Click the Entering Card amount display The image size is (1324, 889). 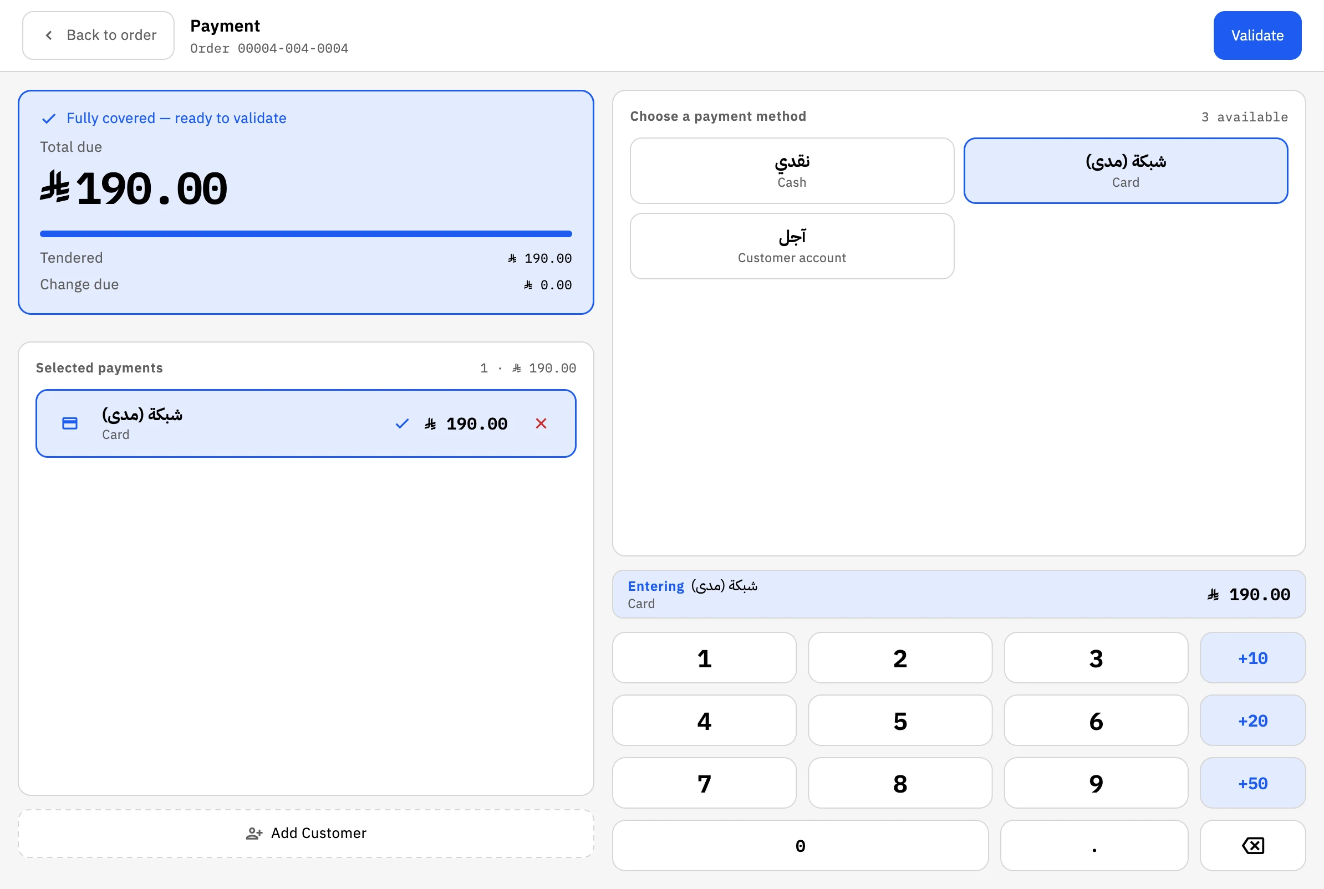point(959,594)
